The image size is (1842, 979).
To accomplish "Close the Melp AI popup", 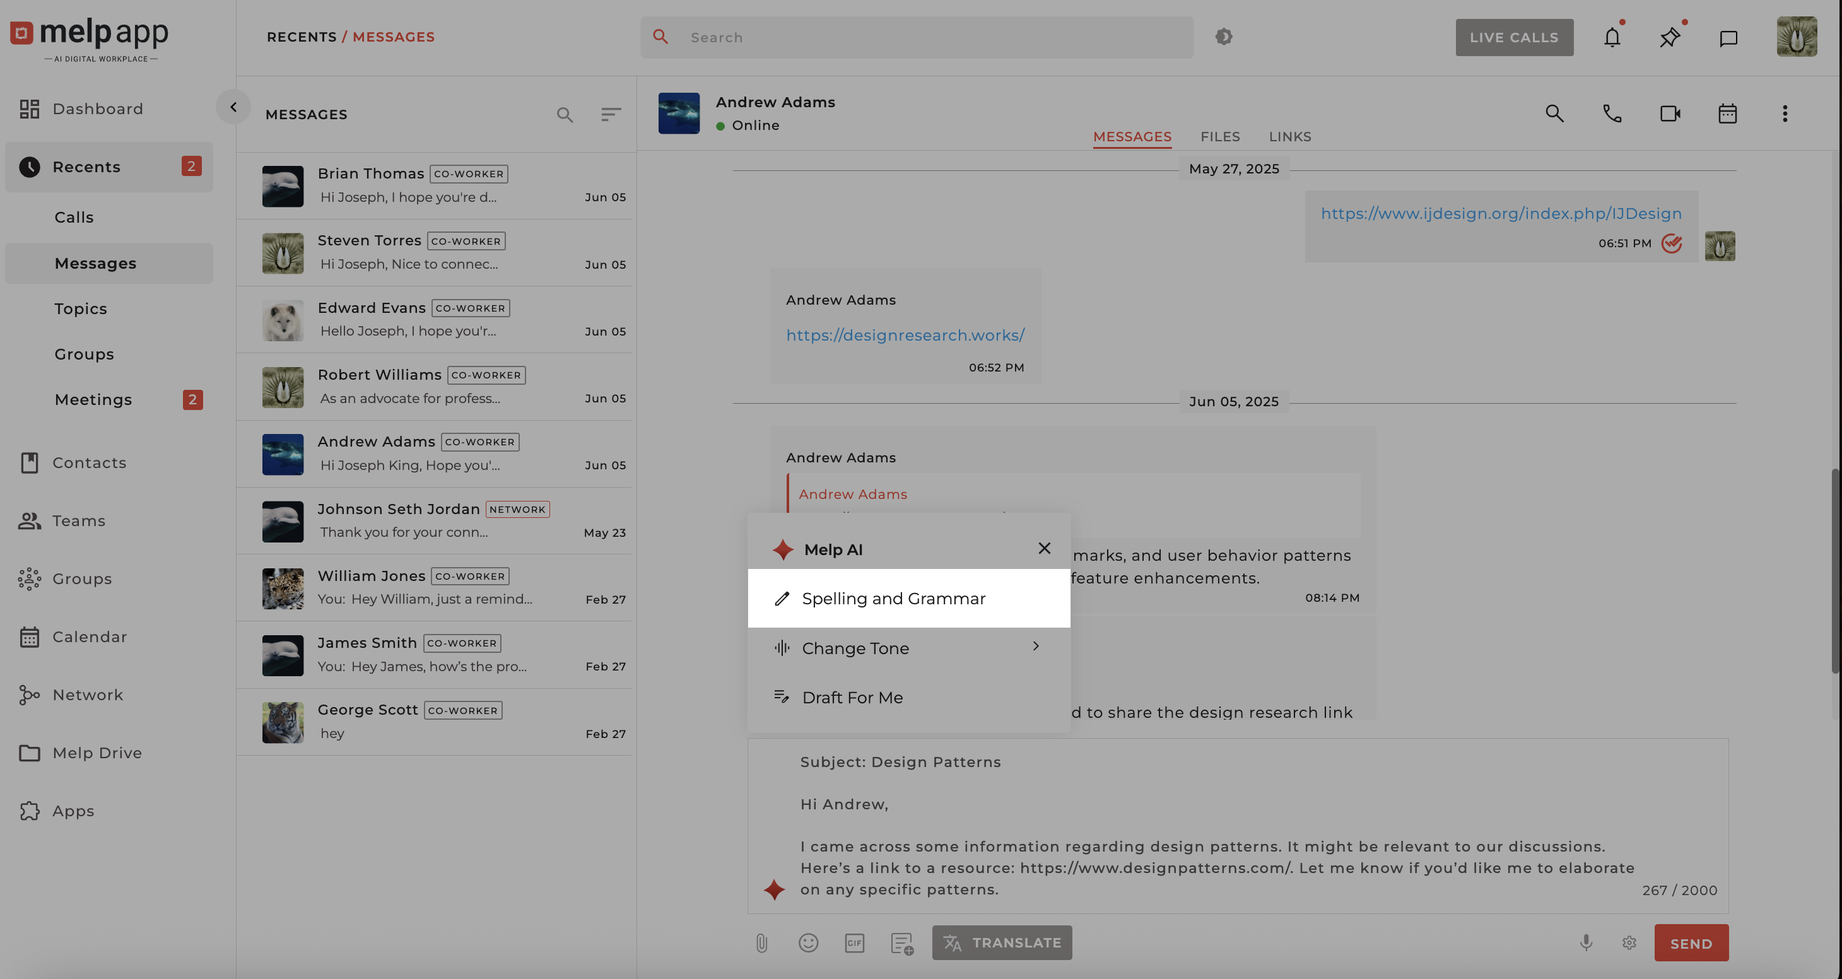I will point(1044,549).
